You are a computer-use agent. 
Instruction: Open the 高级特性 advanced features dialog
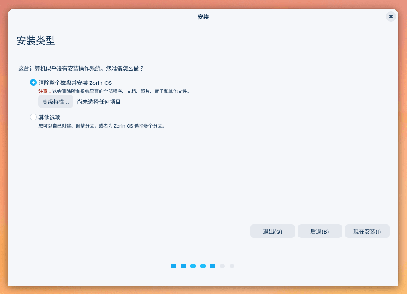tap(55, 101)
